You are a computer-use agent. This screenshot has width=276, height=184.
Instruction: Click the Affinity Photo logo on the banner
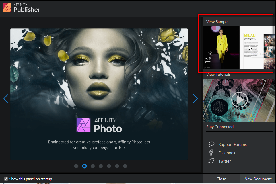83,125
